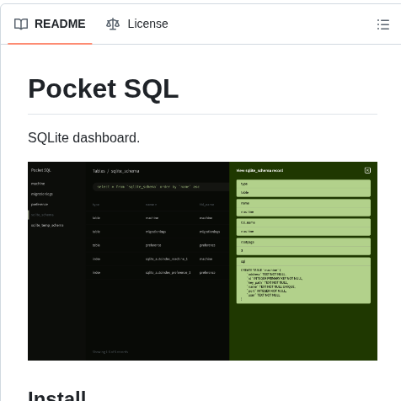The height and width of the screenshot is (401, 401).
Task: Click the Pocket SQL heading
Action: click(104, 88)
